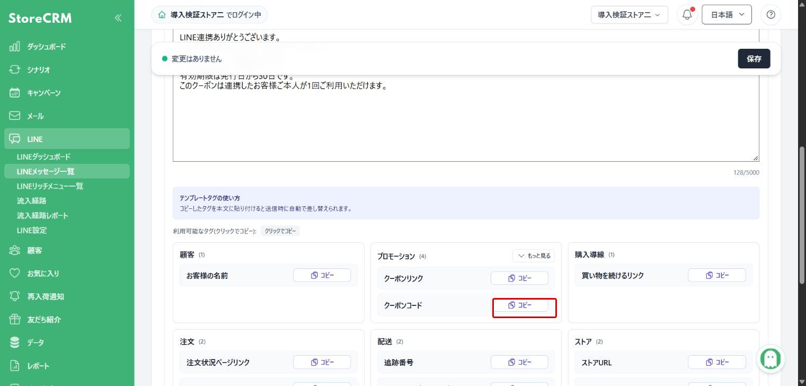The height and width of the screenshot is (386, 806).
Task: Copy the 買い物を続けるリンク tag
Action: click(x=717, y=275)
